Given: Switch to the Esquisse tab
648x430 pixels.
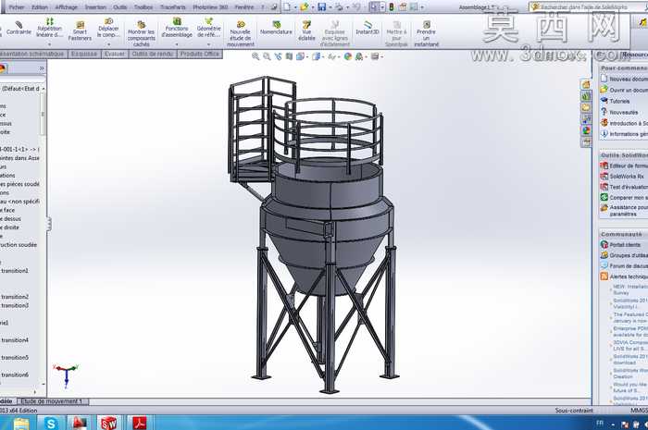Looking at the screenshot, I should pos(84,54).
